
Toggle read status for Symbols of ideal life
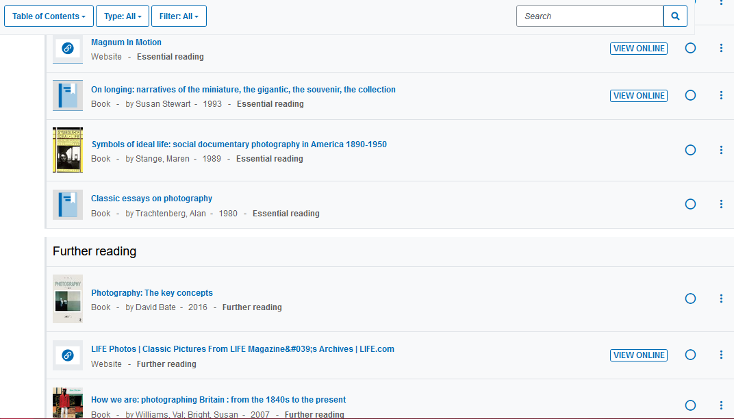(690, 150)
